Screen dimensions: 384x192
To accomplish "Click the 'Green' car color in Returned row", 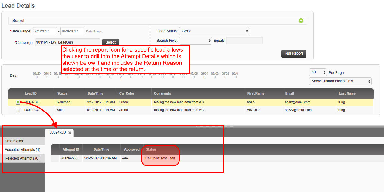I will pos(123,102).
